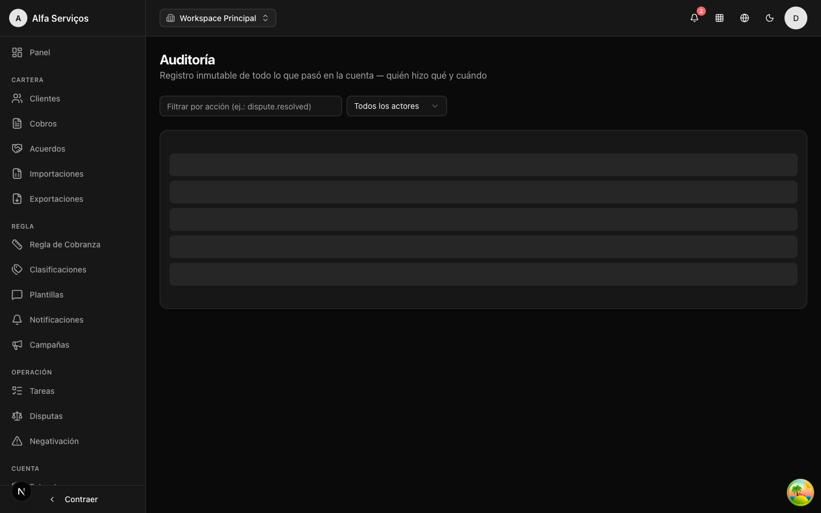Click the Alfa Serviços company name
The width and height of the screenshot is (821, 513).
coord(60,18)
